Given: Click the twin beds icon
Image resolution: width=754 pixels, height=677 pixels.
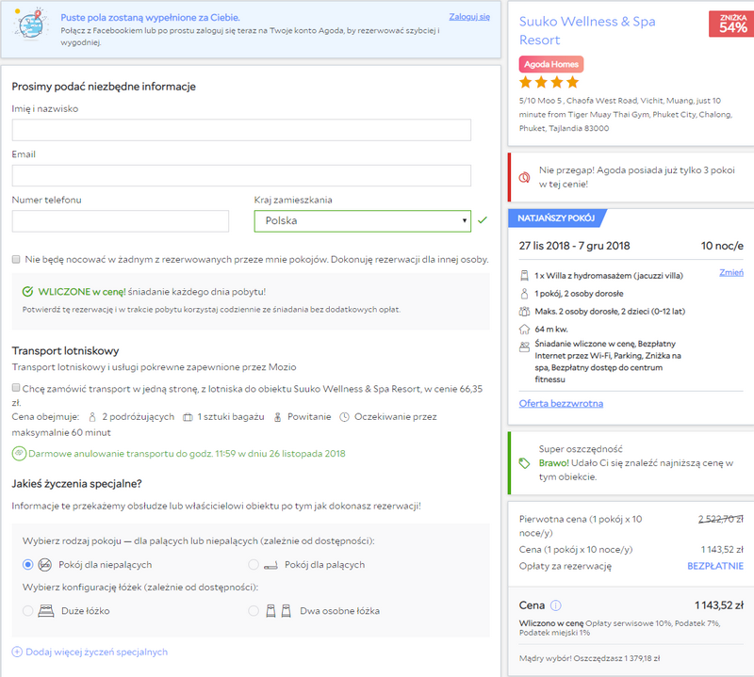Looking at the screenshot, I should point(278,611).
